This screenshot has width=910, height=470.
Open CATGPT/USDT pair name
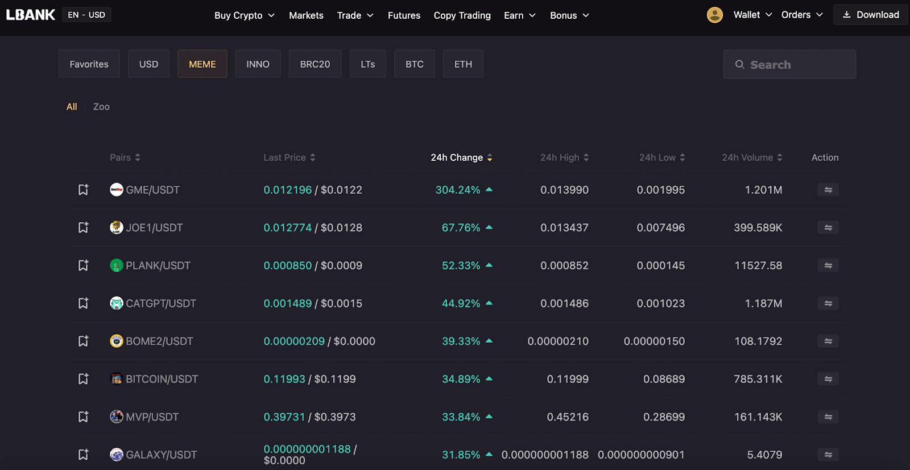click(x=161, y=303)
